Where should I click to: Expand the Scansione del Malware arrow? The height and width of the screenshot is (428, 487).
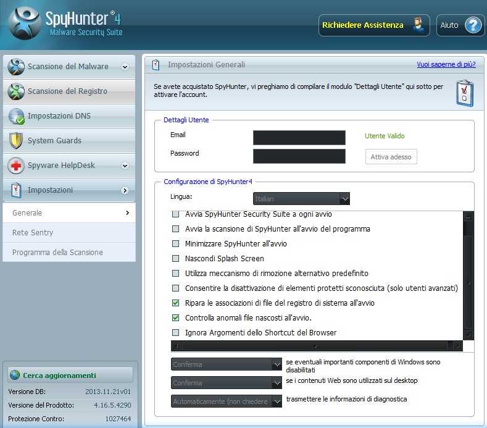[x=125, y=67]
